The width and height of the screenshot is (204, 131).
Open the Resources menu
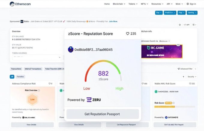tap(157, 4)
